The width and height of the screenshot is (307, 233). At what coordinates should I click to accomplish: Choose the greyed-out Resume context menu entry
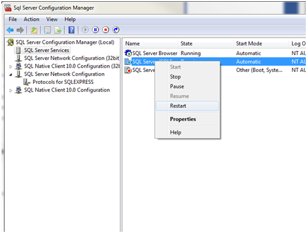pyautogui.click(x=187, y=96)
